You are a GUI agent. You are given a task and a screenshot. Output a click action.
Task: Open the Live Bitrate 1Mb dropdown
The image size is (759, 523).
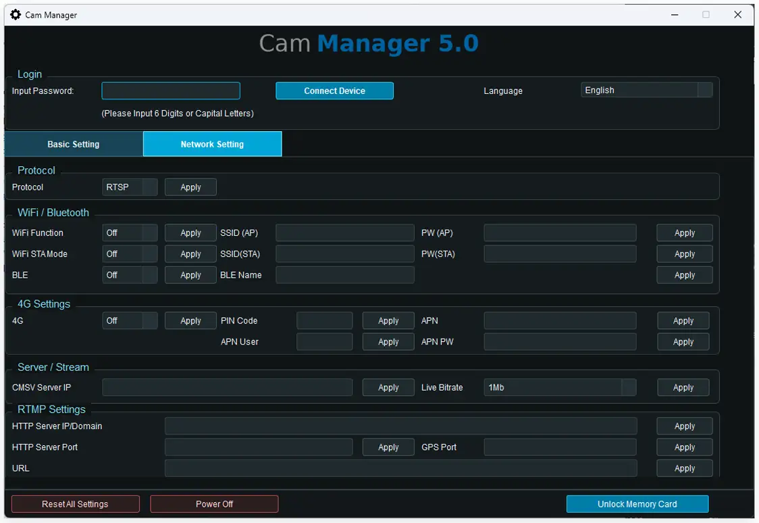click(x=560, y=387)
